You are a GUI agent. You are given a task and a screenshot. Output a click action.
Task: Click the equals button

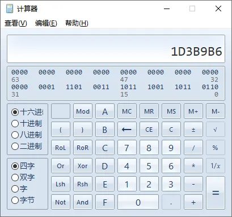coord(216,193)
